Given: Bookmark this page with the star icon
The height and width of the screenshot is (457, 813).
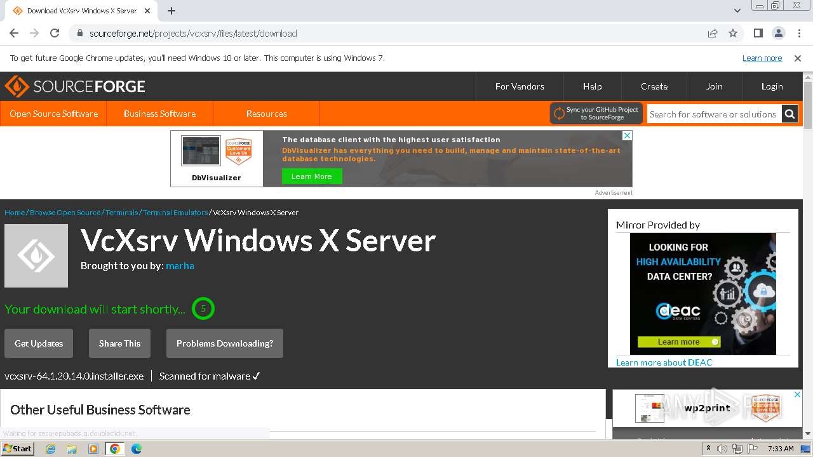Looking at the screenshot, I should 733,34.
